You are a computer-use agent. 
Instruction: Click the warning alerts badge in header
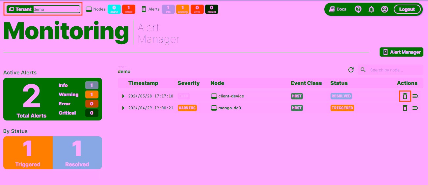point(182,9)
